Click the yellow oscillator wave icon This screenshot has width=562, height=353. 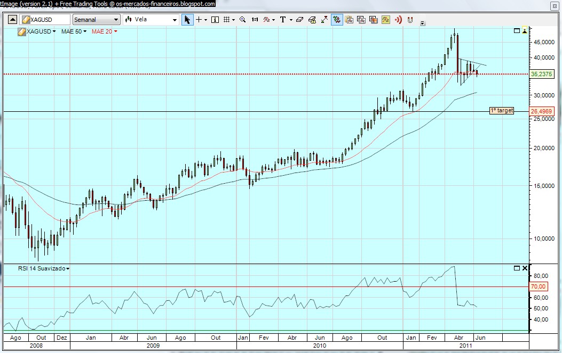(x=386, y=20)
